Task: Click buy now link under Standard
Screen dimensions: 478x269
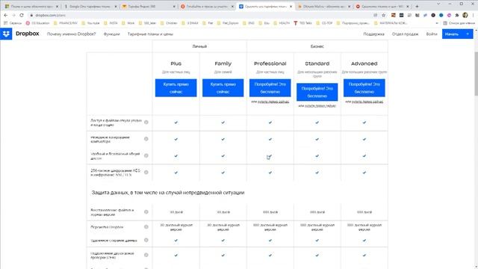Action: [x=320, y=106]
